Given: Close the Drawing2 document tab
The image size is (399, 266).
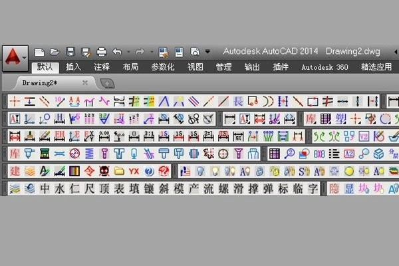Looking at the screenshot, I should pyautogui.click(x=84, y=83).
